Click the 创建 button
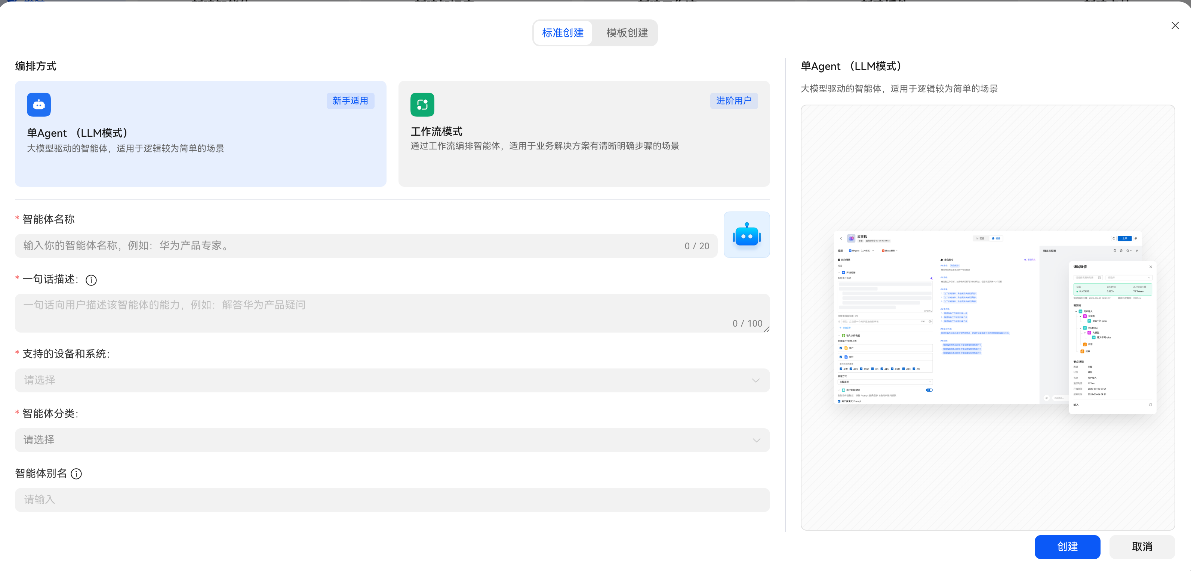Image resolution: width=1191 pixels, height=571 pixels. click(x=1068, y=547)
